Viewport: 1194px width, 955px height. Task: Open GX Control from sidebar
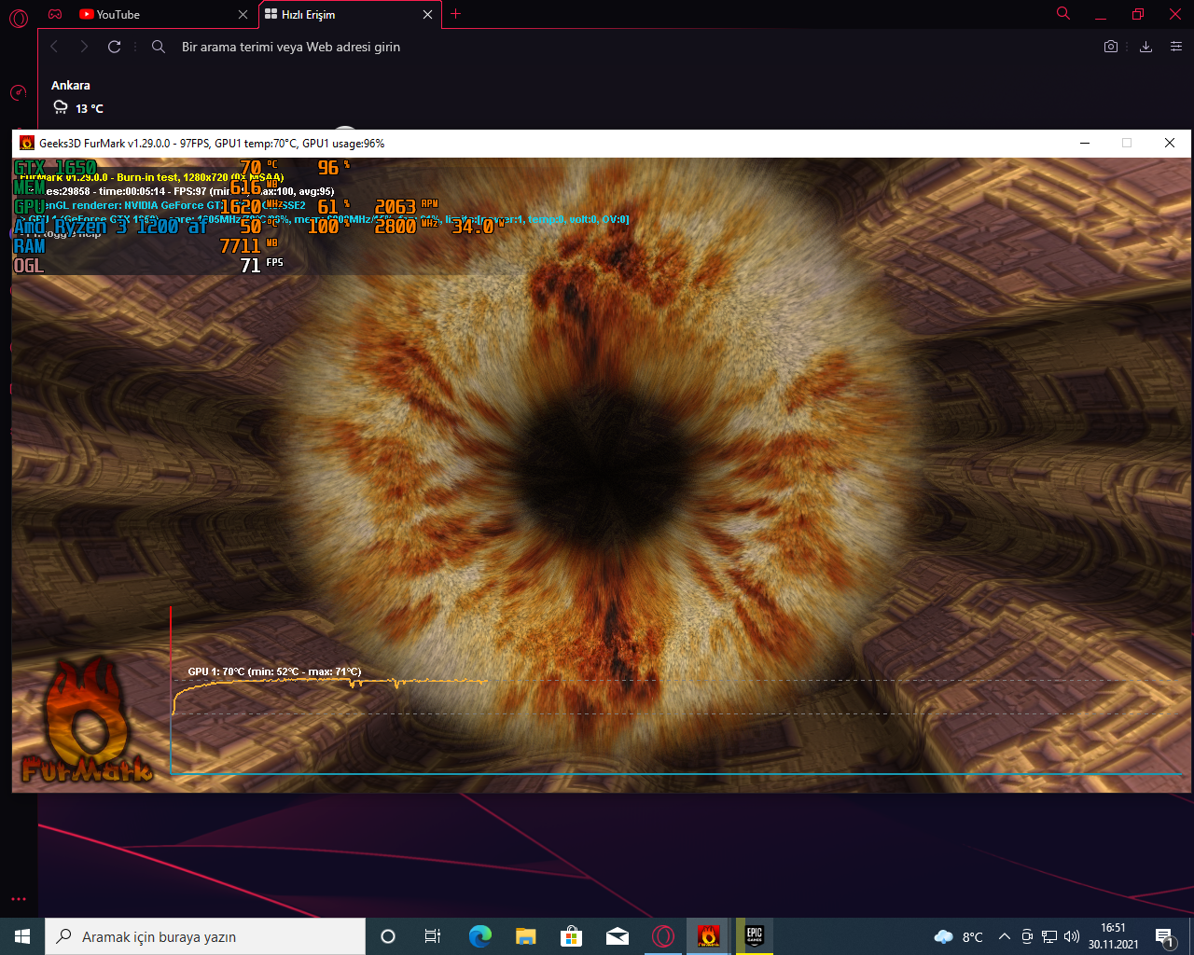click(x=19, y=92)
